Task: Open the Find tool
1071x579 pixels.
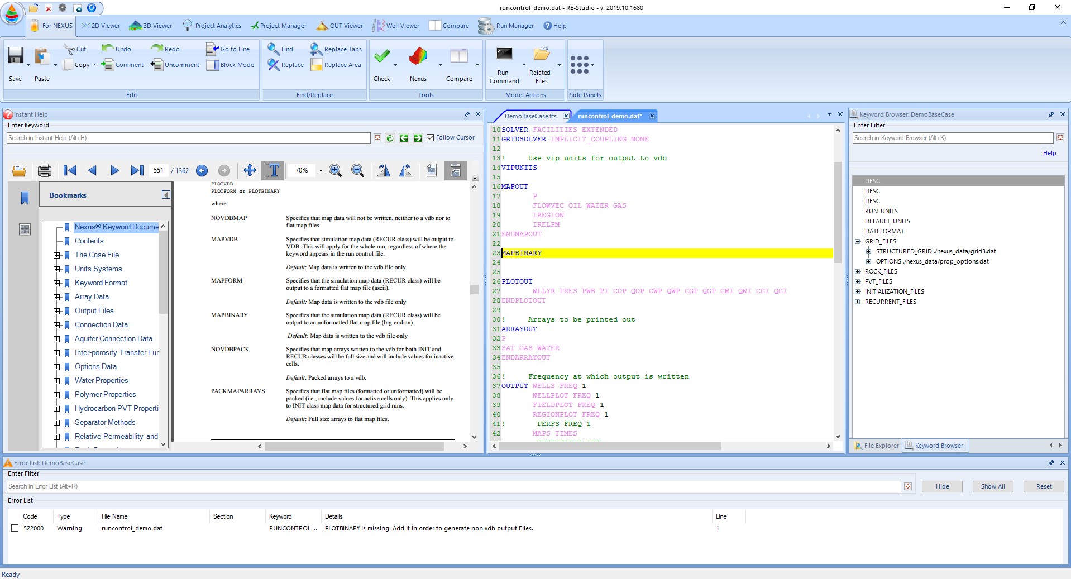Action: [x=280, y=49]
